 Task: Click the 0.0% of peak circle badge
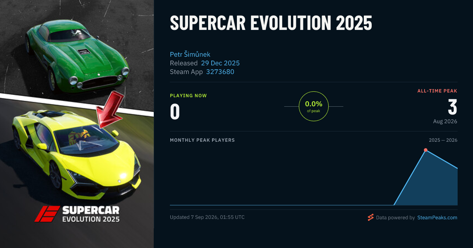(x=314, y=106)
